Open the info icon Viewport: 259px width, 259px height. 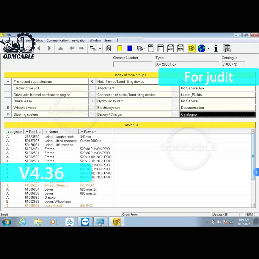tap(216, 48)
